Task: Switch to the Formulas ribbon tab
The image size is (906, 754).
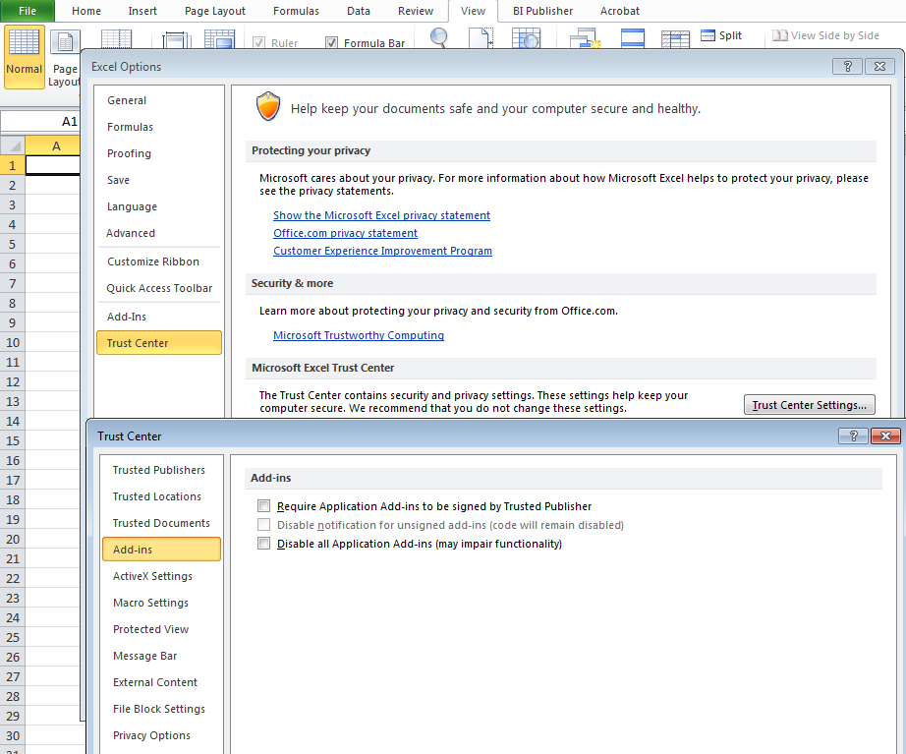Action: 296,11
